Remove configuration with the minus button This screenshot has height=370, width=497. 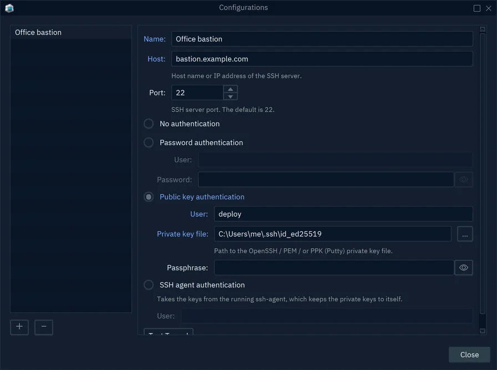pyautogui.click(x=44, y=327)
